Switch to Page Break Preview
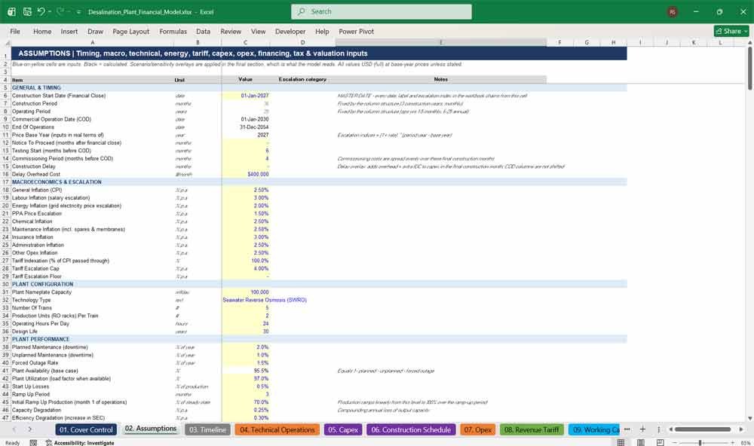Viewport: 754px width, 446px height. point(661,443)
